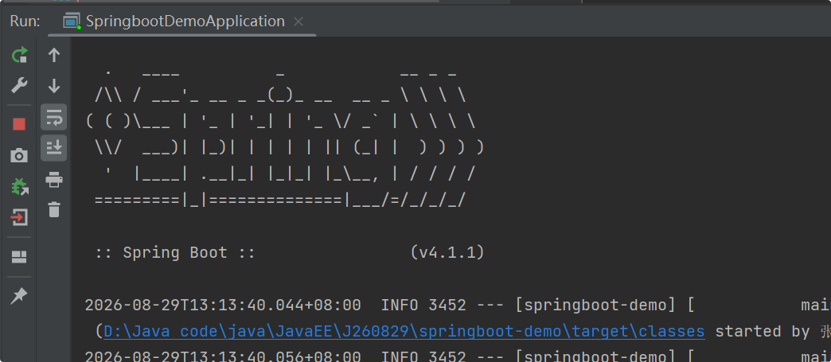
Task: Click the ':: Spring Boot ::' text line
Action: tap(175, 252)
